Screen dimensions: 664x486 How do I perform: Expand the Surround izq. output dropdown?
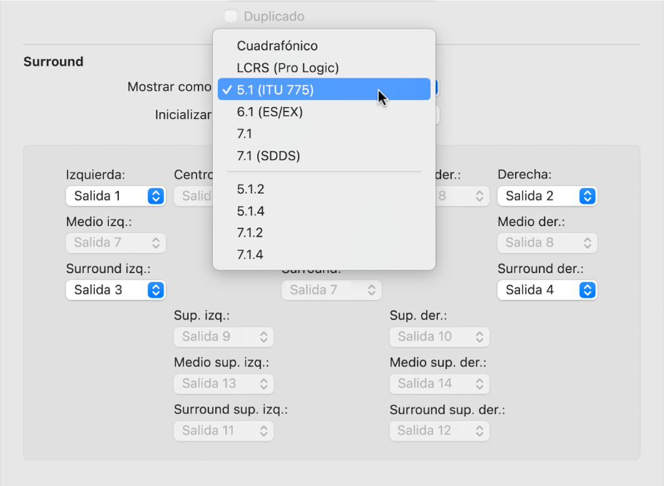point(115,290)
